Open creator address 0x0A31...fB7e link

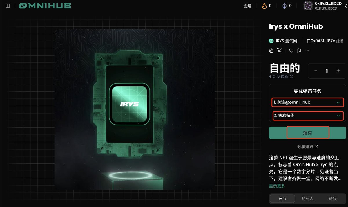point(323,41)
